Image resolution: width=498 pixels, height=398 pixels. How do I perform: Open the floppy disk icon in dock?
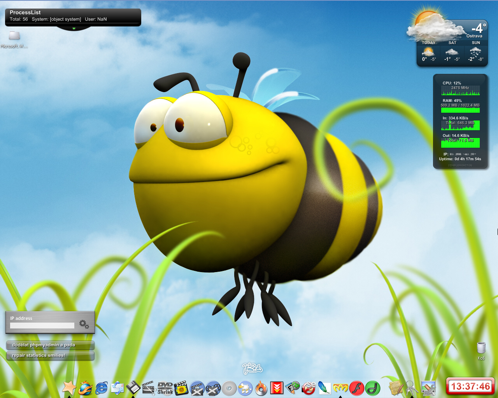[x=133, y=388]
